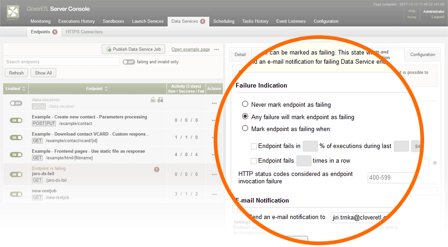Open actions menu for new-restjob

click(214, 194)
